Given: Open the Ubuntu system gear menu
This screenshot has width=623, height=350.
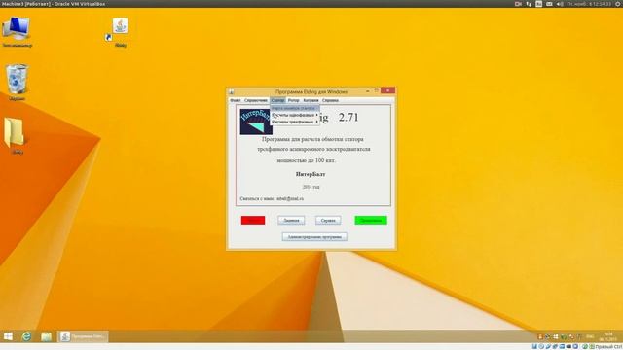Looking at the screenshot, I should click(619, 4).
